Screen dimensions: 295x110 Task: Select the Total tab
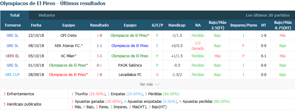click(15, 15)
